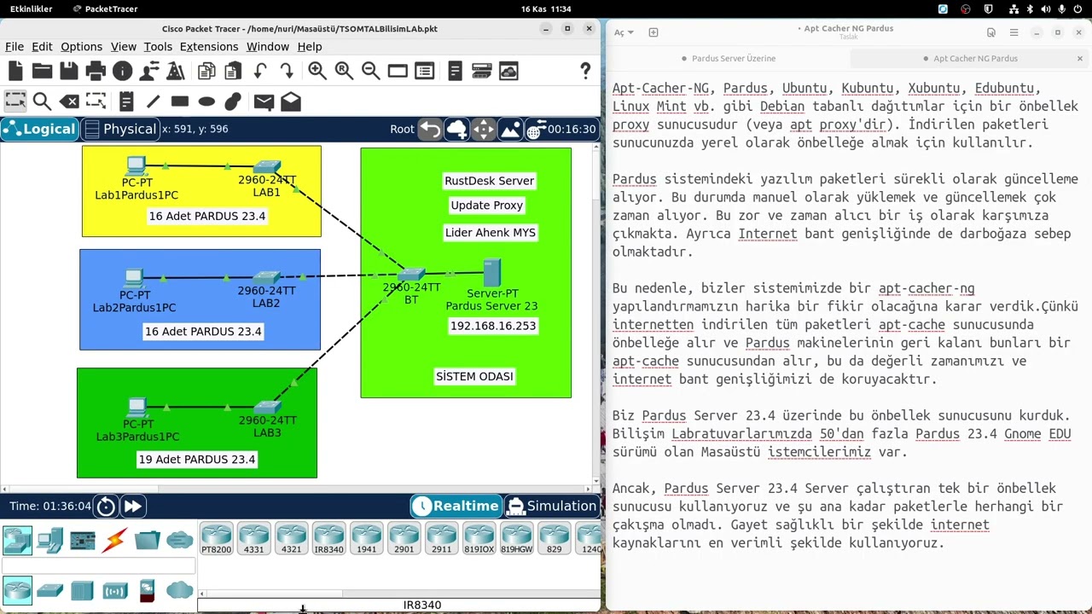
Task: Click the Lab1Pardus1PC computer
Action: coord(136,165)
